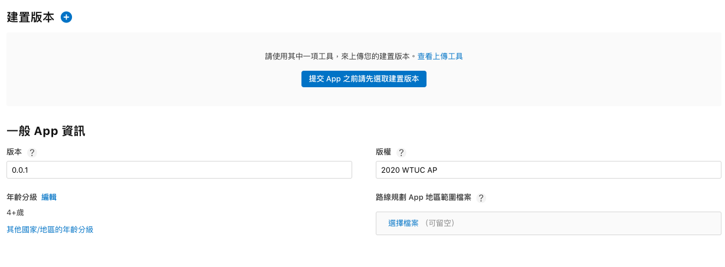Click the 建置版本 section heading

coord(31,18)
